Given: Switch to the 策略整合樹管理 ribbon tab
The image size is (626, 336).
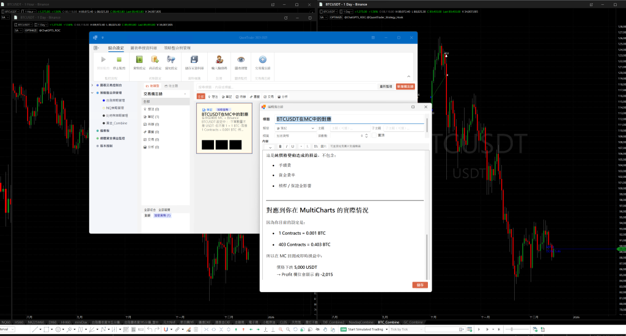Looking at the screenshot, I should 177,47.
